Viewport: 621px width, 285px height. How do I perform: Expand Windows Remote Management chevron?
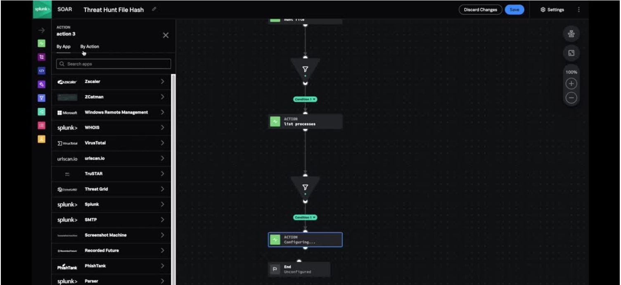coord(163,112)
